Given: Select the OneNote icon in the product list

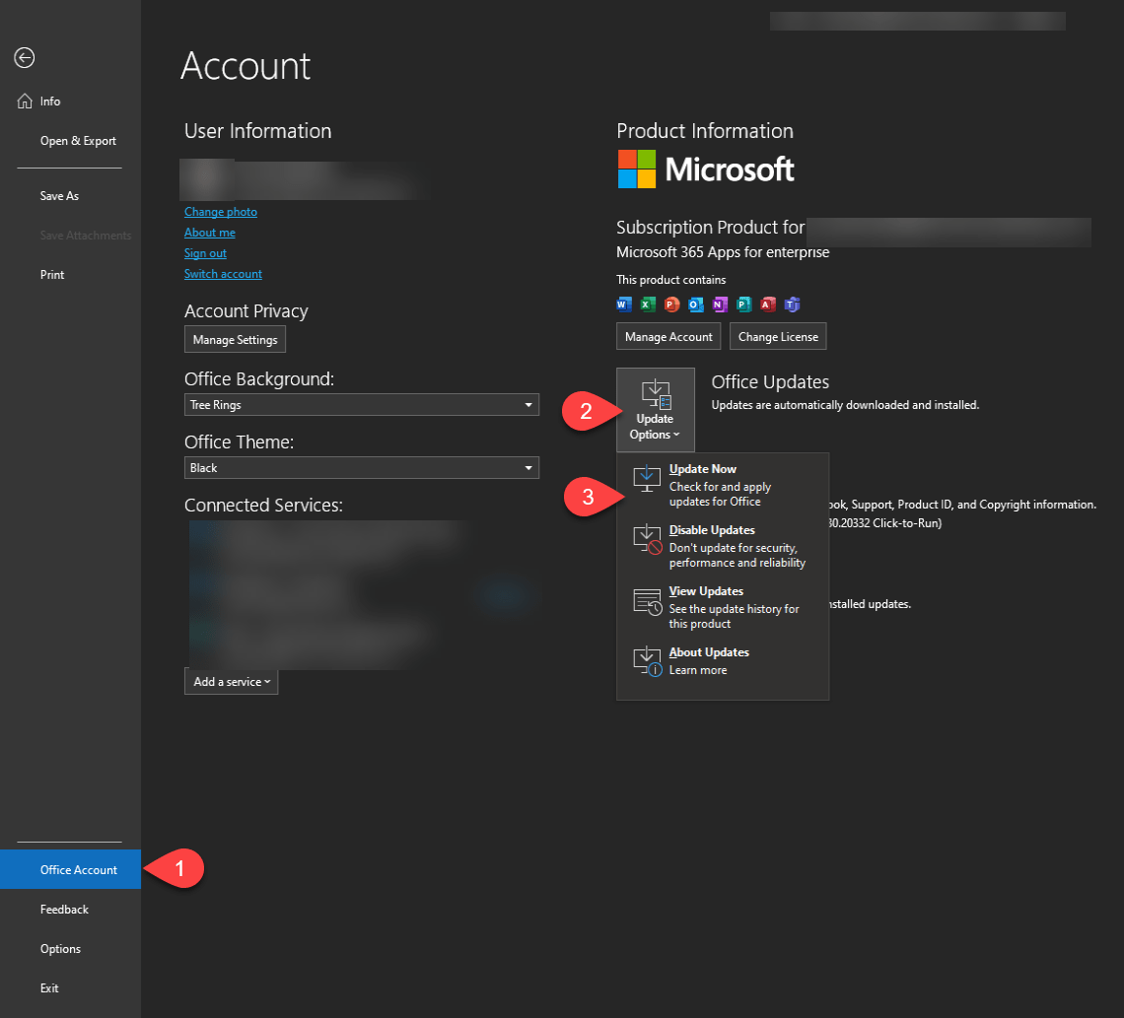Looking at the screenshot, I should point(719,305).
